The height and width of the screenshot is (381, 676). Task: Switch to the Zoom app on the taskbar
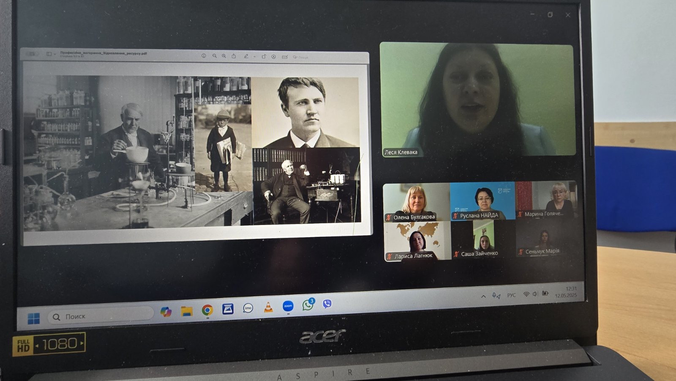point(288,306)
